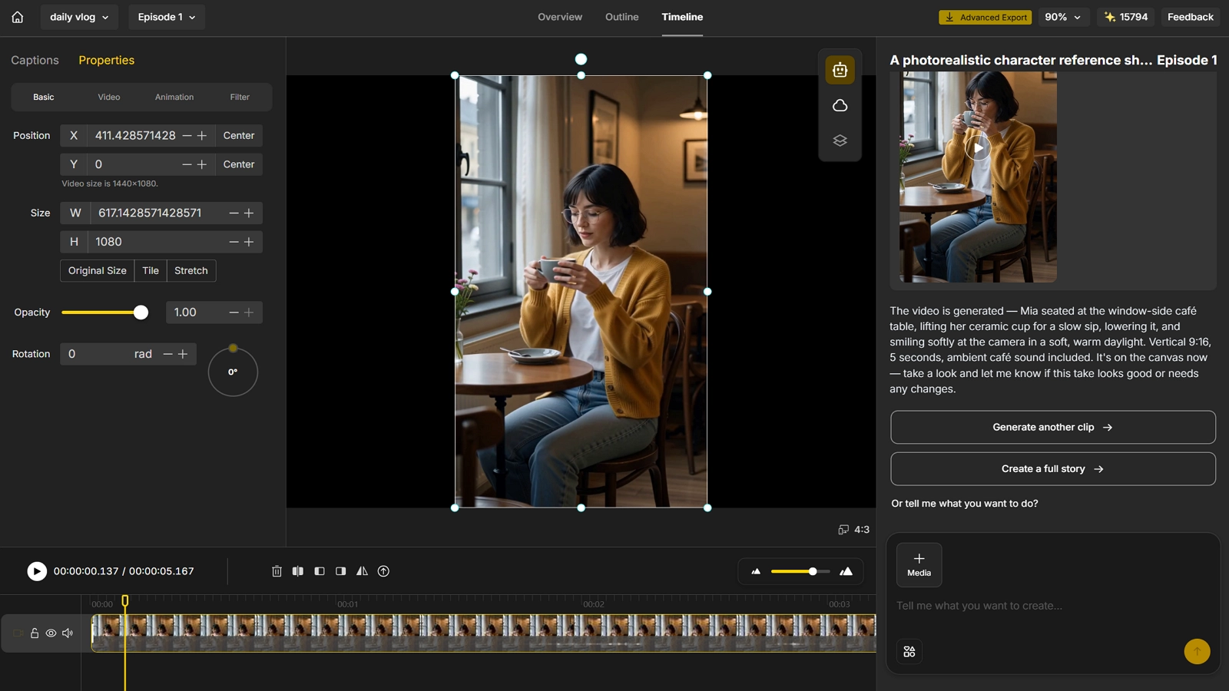Open the AI assistant robot panel
This screenshot has height=691, width=1229.
pos(840,70)
